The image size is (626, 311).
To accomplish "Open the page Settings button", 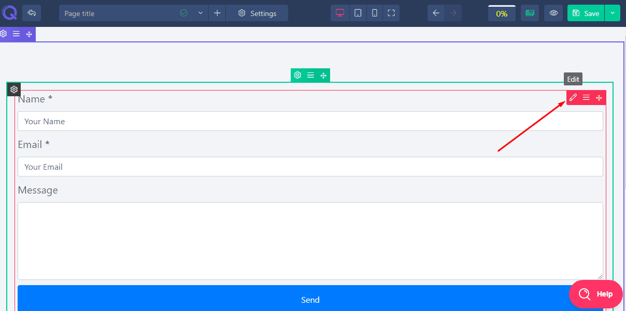I will tap(257, 13).
